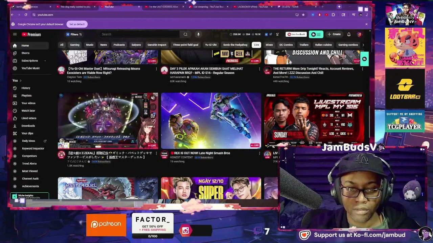Open Most Viewed in the sidebar
This screenshot has height=243, width=433.
[x=30, y=171]
